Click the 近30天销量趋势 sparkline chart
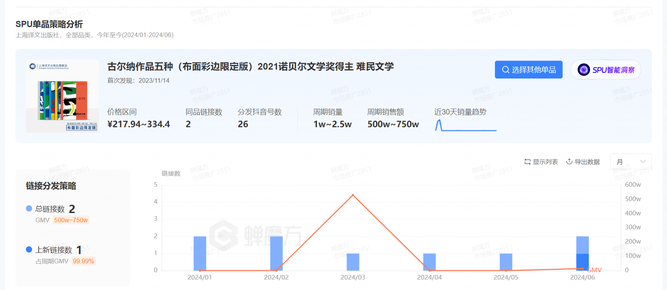Image resolution: width=667 pixels, height=290 pixels. tap(466, 125)
